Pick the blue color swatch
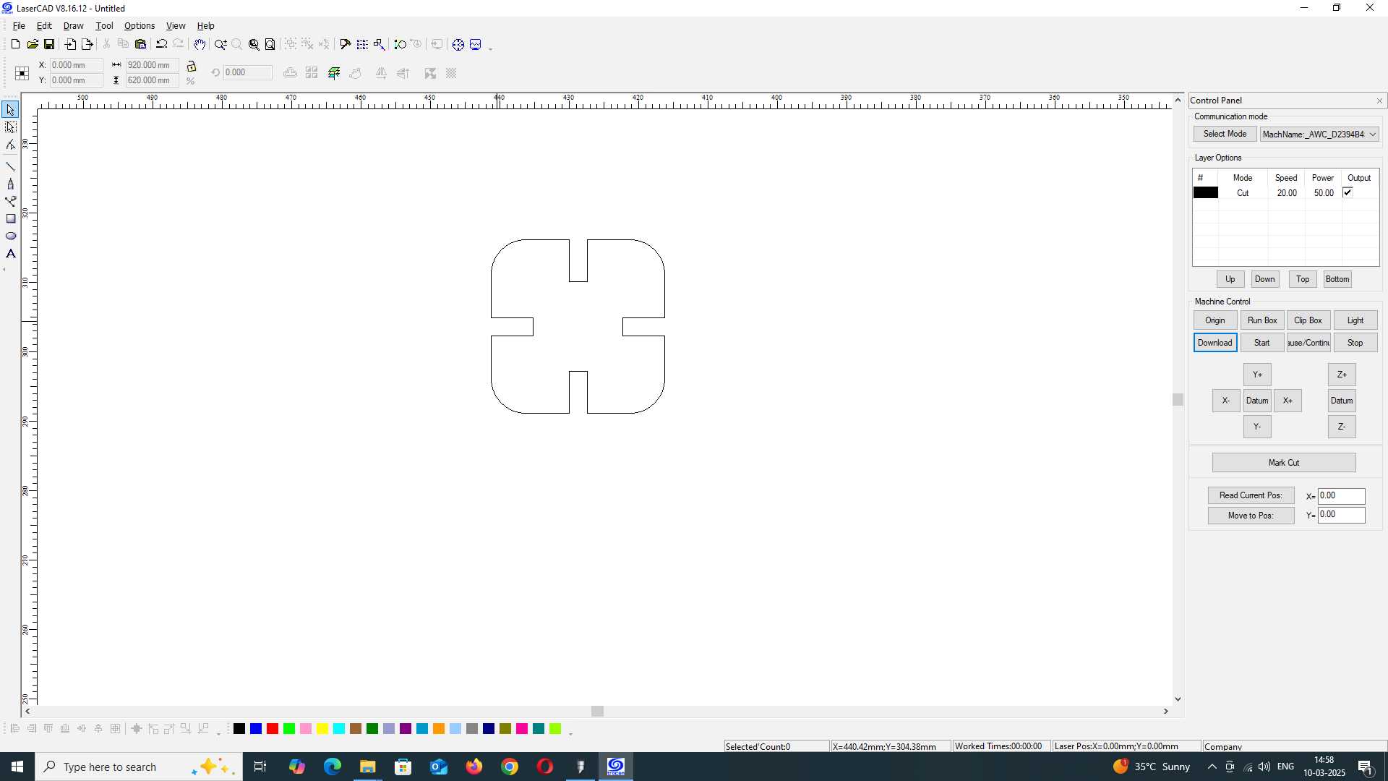1388x781 pixels. pyautogui.click(x=256, y=728)
